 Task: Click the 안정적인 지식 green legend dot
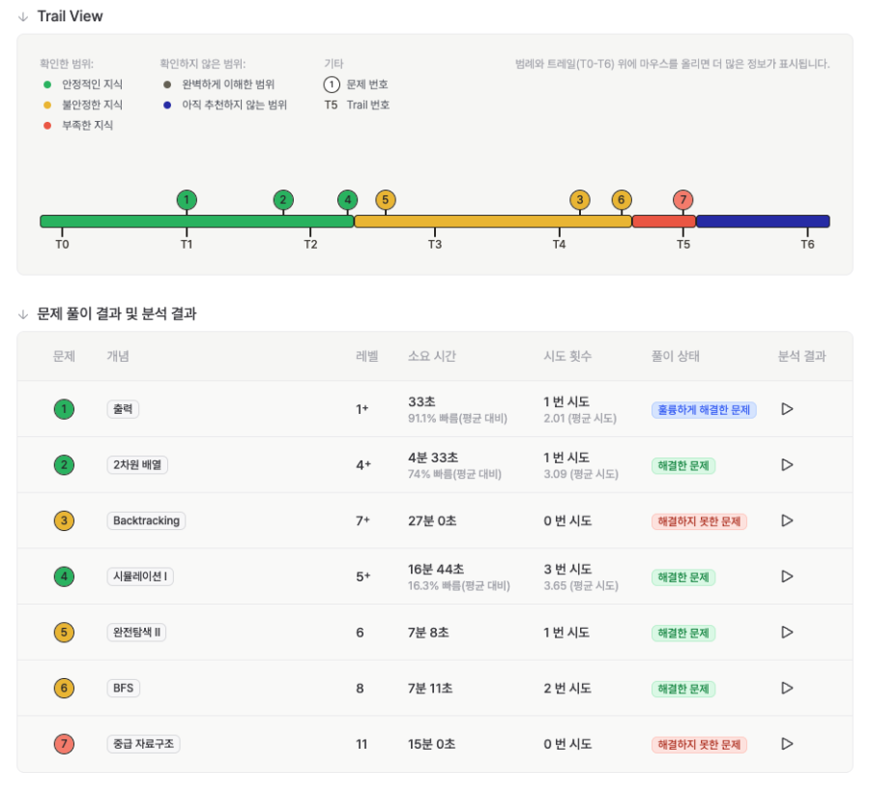click(47, 84)
